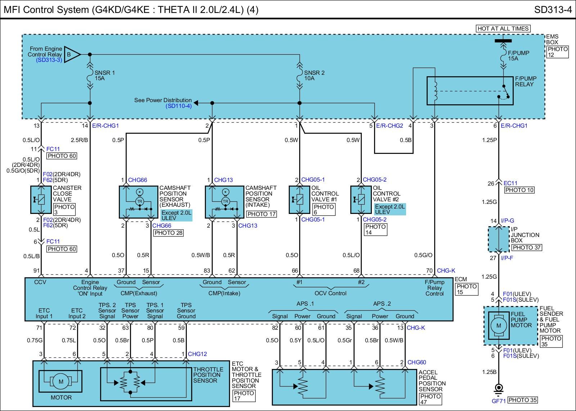Select the exhaust camshaft position sensor symbol
The width and height of the screenshot is (576, 411).
139,202
